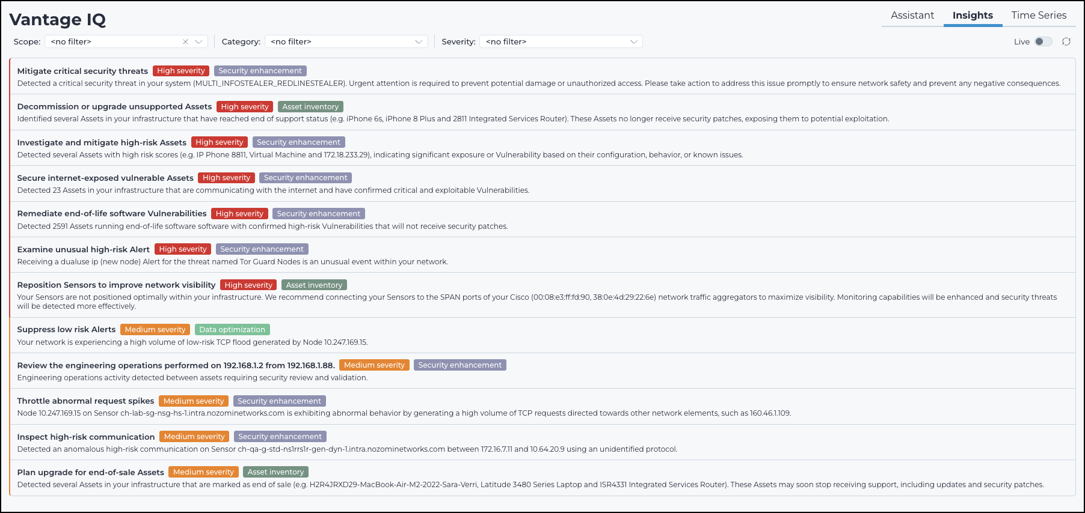Open 'Throttle abnormal request spikes' insight
The image size is (1085, 513).
coord(85,401)
